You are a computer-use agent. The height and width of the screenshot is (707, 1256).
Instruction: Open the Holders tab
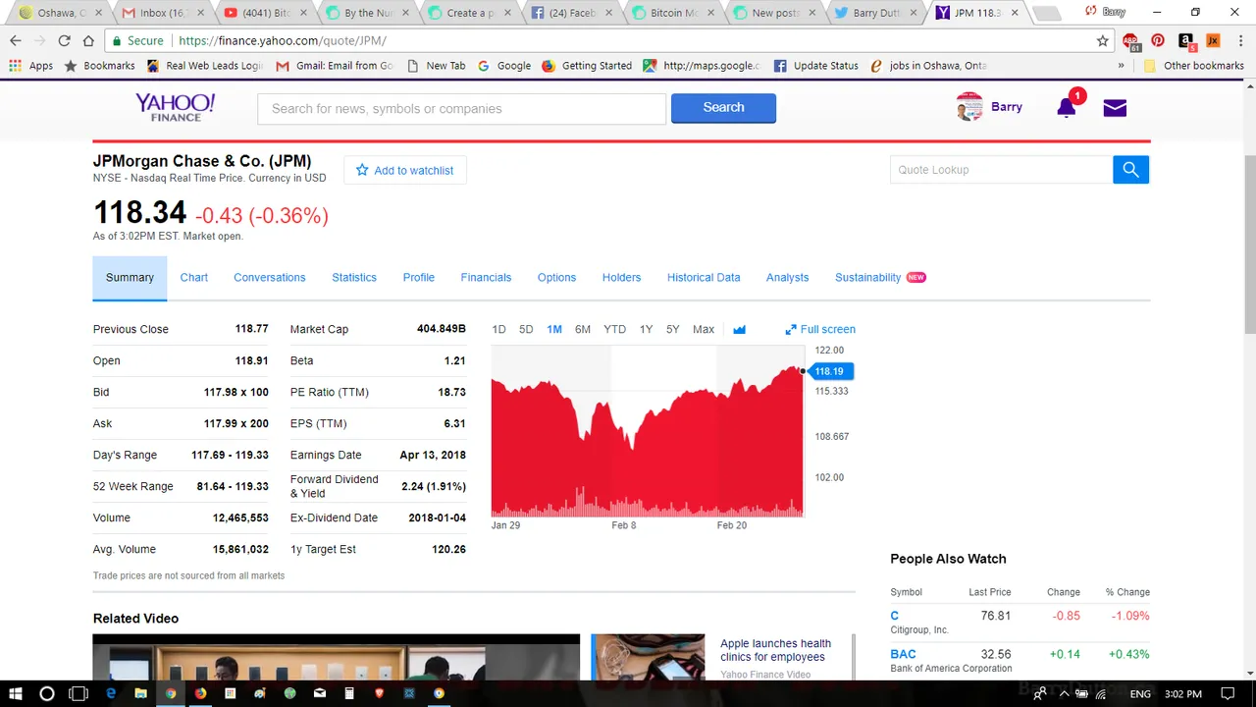[x=621, y=278]
